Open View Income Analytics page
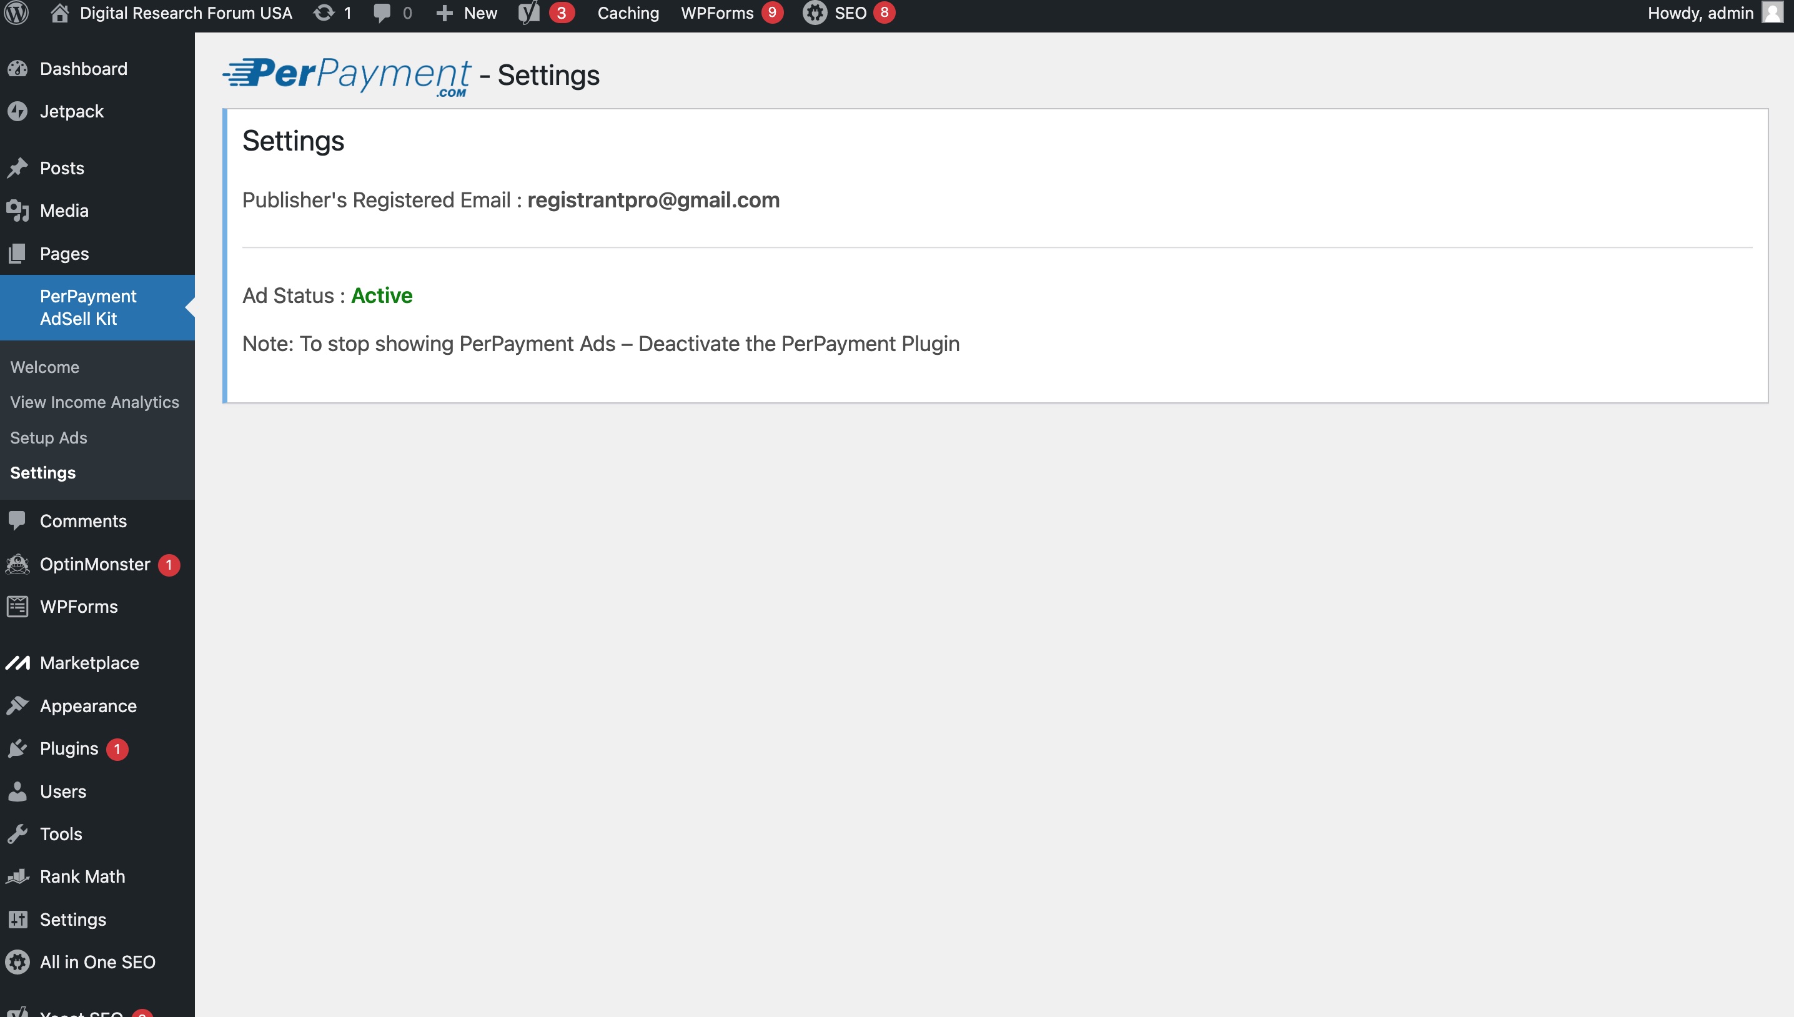This screenshot has height=1017, width=1794. 94,402
